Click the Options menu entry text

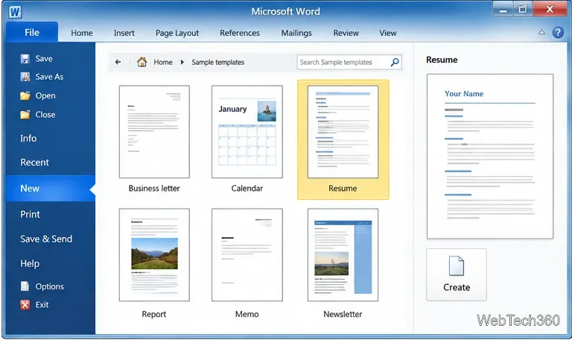tap(50, 286)
